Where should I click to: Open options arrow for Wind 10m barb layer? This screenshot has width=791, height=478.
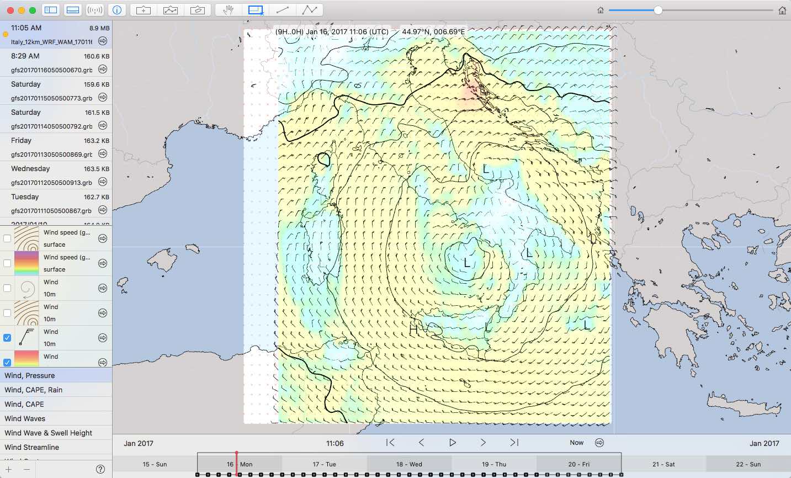[103, 338]
